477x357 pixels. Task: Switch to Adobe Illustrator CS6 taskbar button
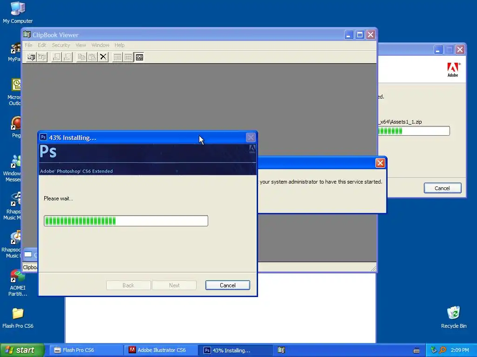tap(161, 350)
